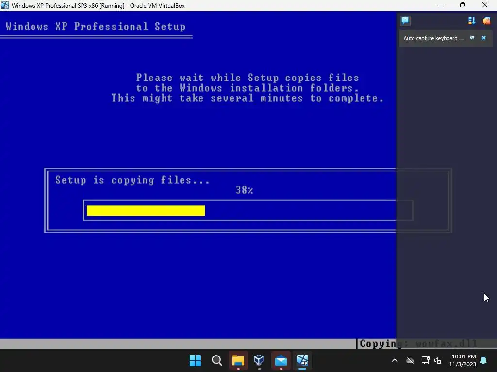
Task: Minimize the VirtualBox VM window
Action: tap(441, 5)
